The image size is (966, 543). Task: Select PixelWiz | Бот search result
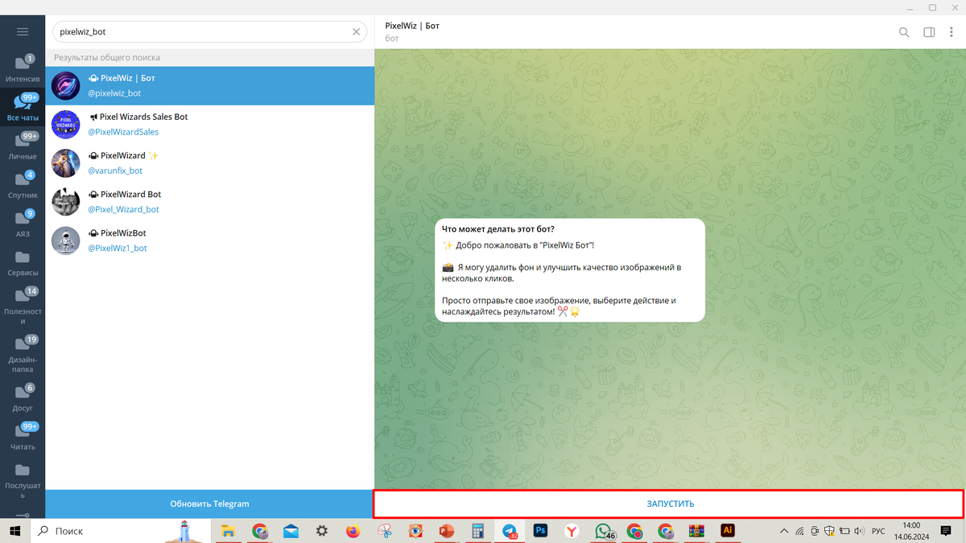coord(209,85)
